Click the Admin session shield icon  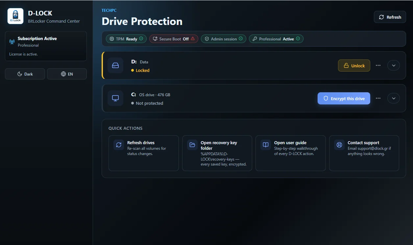click(207, 39)
